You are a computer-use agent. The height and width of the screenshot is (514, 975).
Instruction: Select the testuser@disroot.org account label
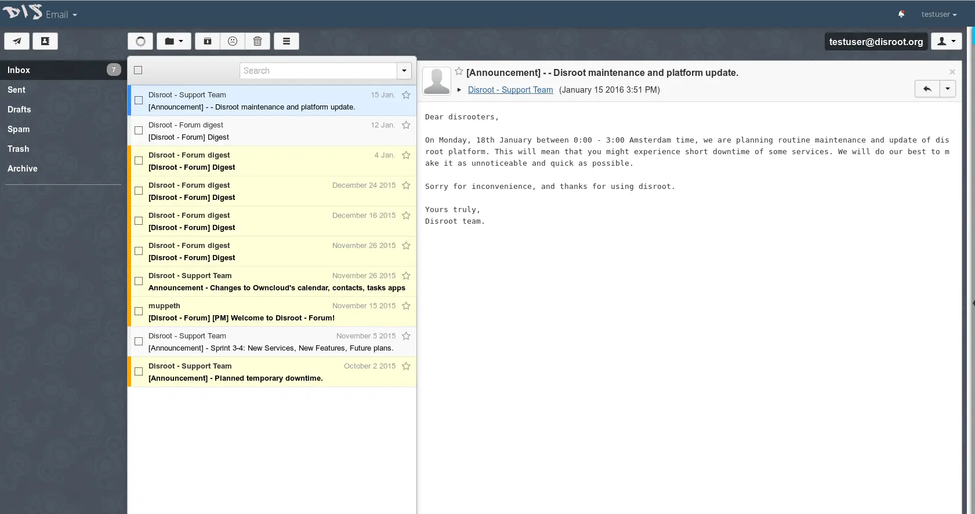tap(876, 42)
